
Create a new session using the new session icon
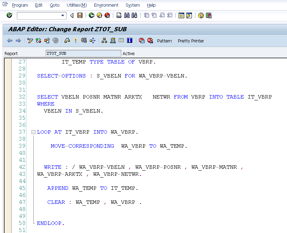tap(181, 15)
